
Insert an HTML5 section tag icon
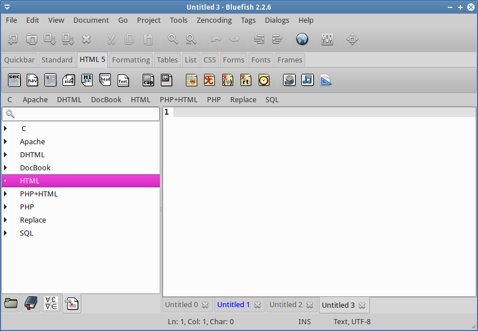click(14, 80)
